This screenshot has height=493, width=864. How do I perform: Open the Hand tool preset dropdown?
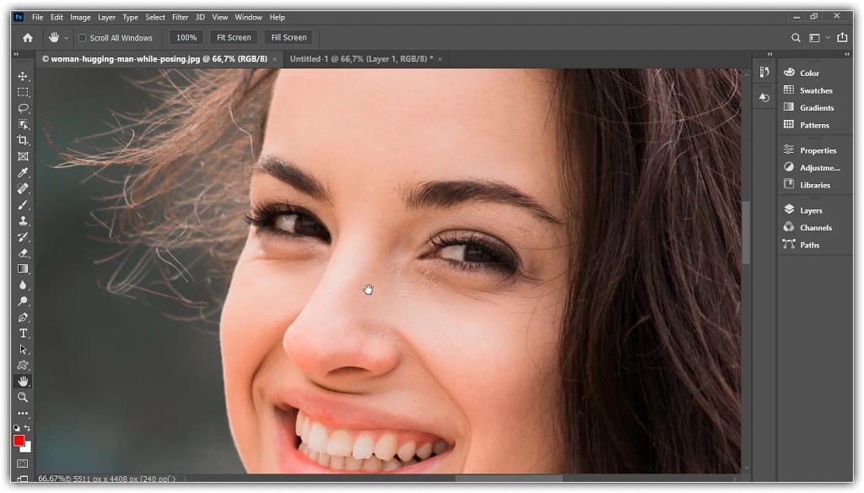pyautogui.click(x=67, y=38)
